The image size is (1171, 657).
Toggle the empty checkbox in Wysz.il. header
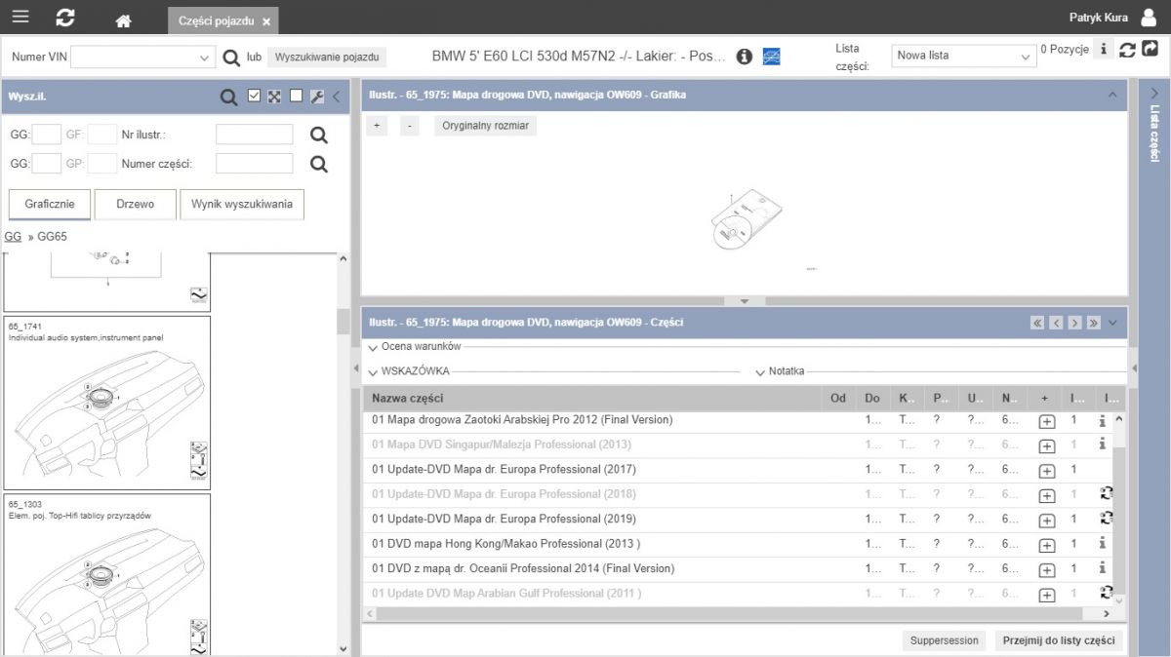point(296,96)
